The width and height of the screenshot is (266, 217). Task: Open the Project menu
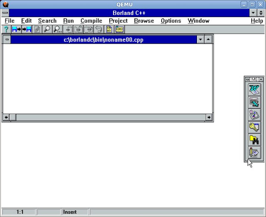[x=118, y=21]
